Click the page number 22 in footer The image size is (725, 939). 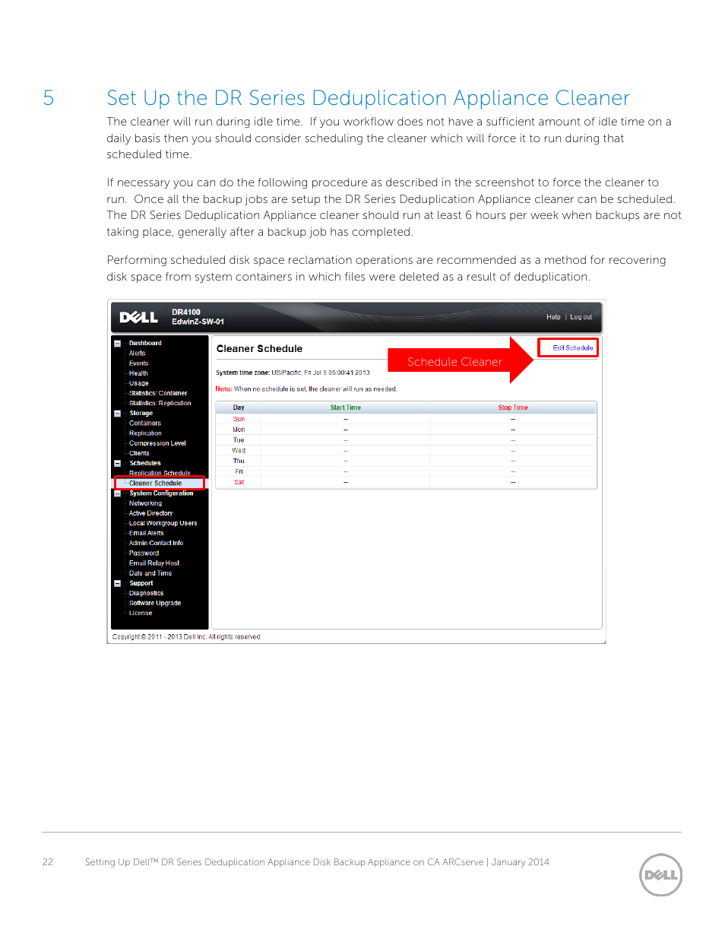[48, 862]
